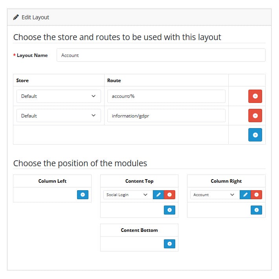Click the Content Bottom panel header
Viewport: 279px width, 279px height.
click(139, 230)
